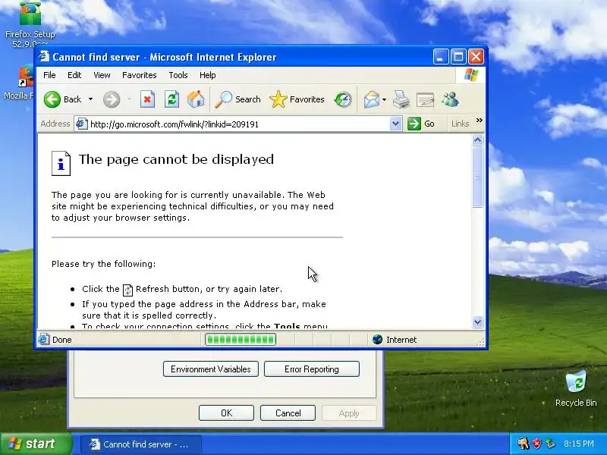Print the page with printer icon

point(401,99)
